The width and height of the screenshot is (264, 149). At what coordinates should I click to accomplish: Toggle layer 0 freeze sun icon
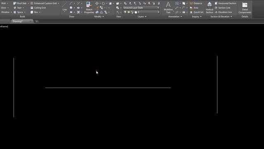pyautogui.click(x=129, y=12)
